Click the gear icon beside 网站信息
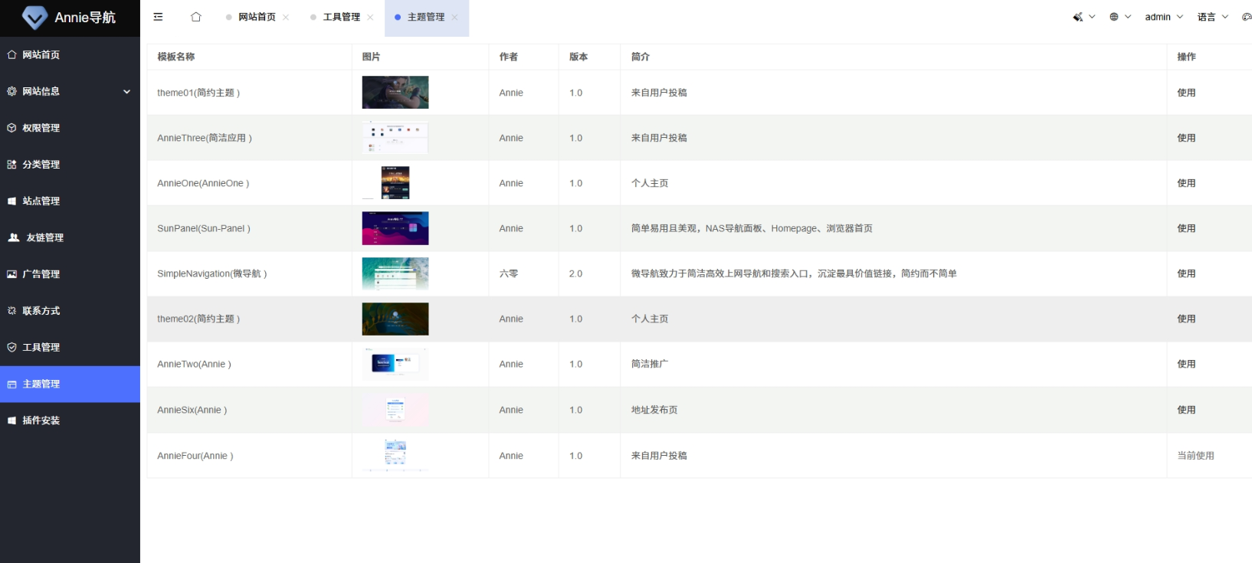 [11, 91]
